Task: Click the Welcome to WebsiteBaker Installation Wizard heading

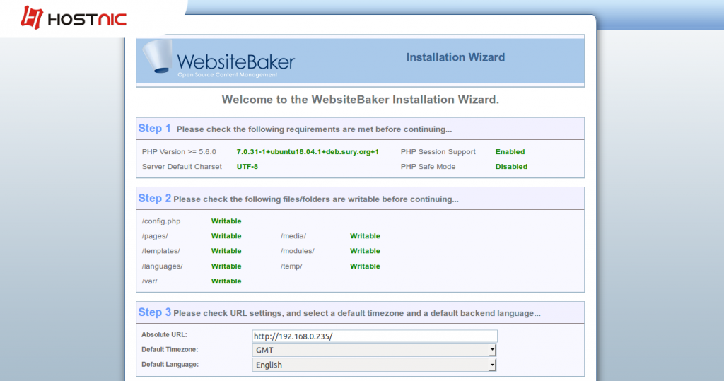Action: tap(360, 100)
